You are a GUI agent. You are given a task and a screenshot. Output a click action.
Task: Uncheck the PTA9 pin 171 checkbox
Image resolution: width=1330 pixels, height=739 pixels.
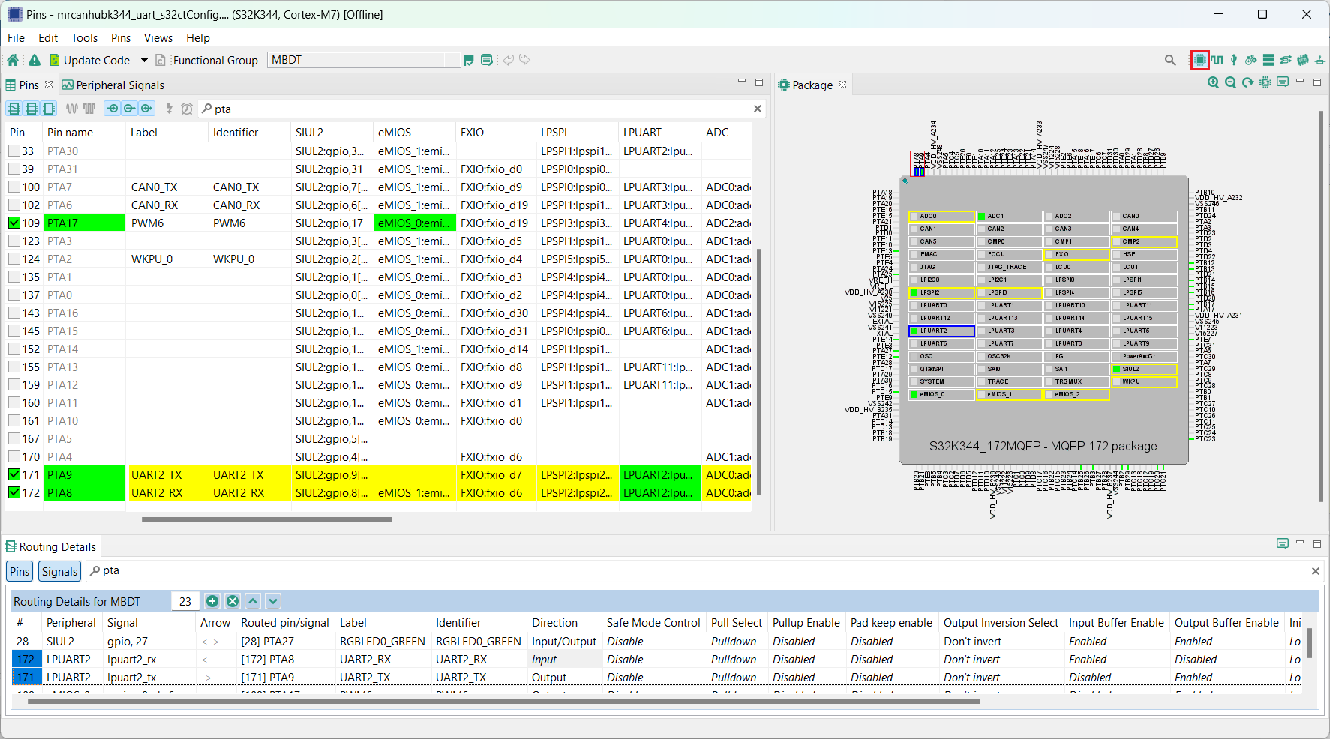(14, 474)
